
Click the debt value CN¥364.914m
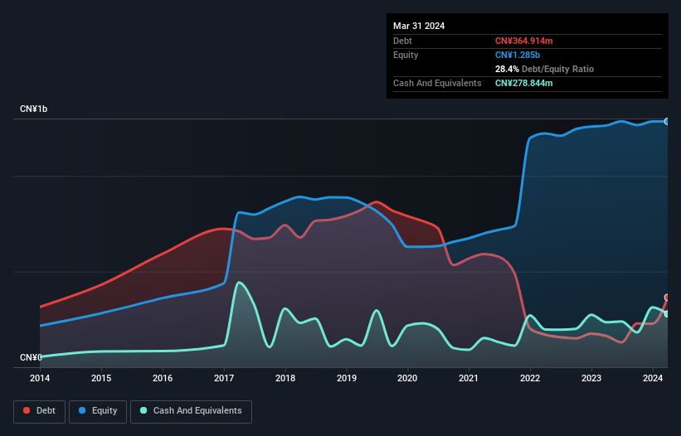(x=523, y=41)
